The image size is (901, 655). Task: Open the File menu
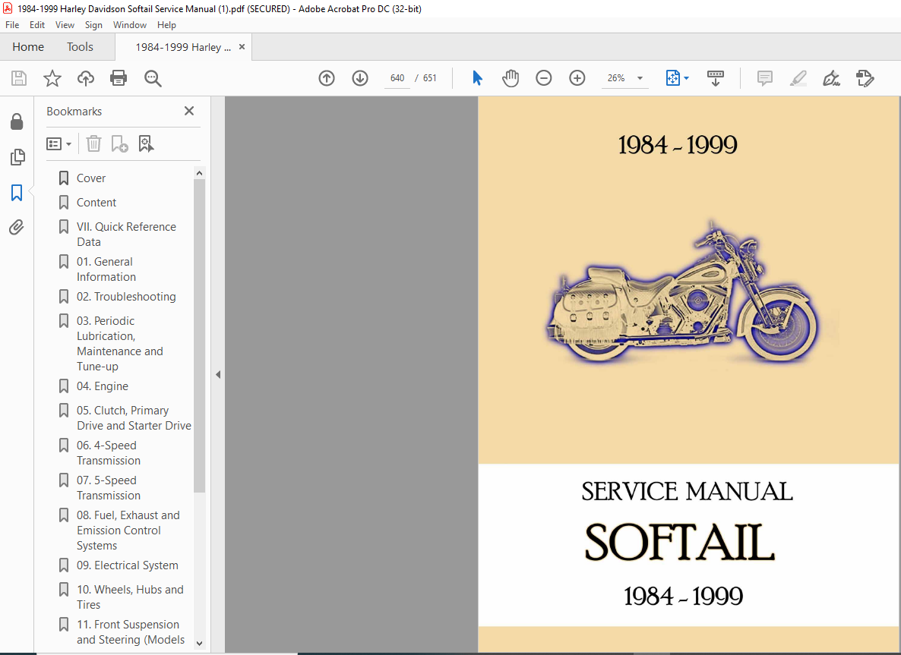(12, 25)
